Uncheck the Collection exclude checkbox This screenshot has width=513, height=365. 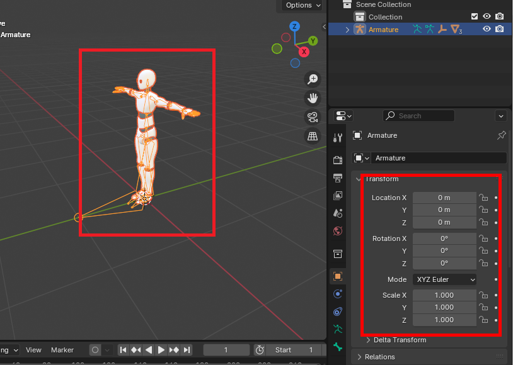[x=475, y=17]
